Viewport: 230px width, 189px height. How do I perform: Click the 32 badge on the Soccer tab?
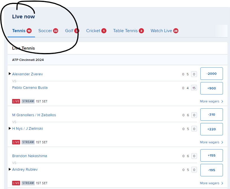pyautogui.click(x=56, y=30)
